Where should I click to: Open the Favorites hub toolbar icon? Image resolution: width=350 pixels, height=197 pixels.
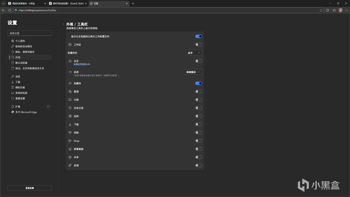334,10
